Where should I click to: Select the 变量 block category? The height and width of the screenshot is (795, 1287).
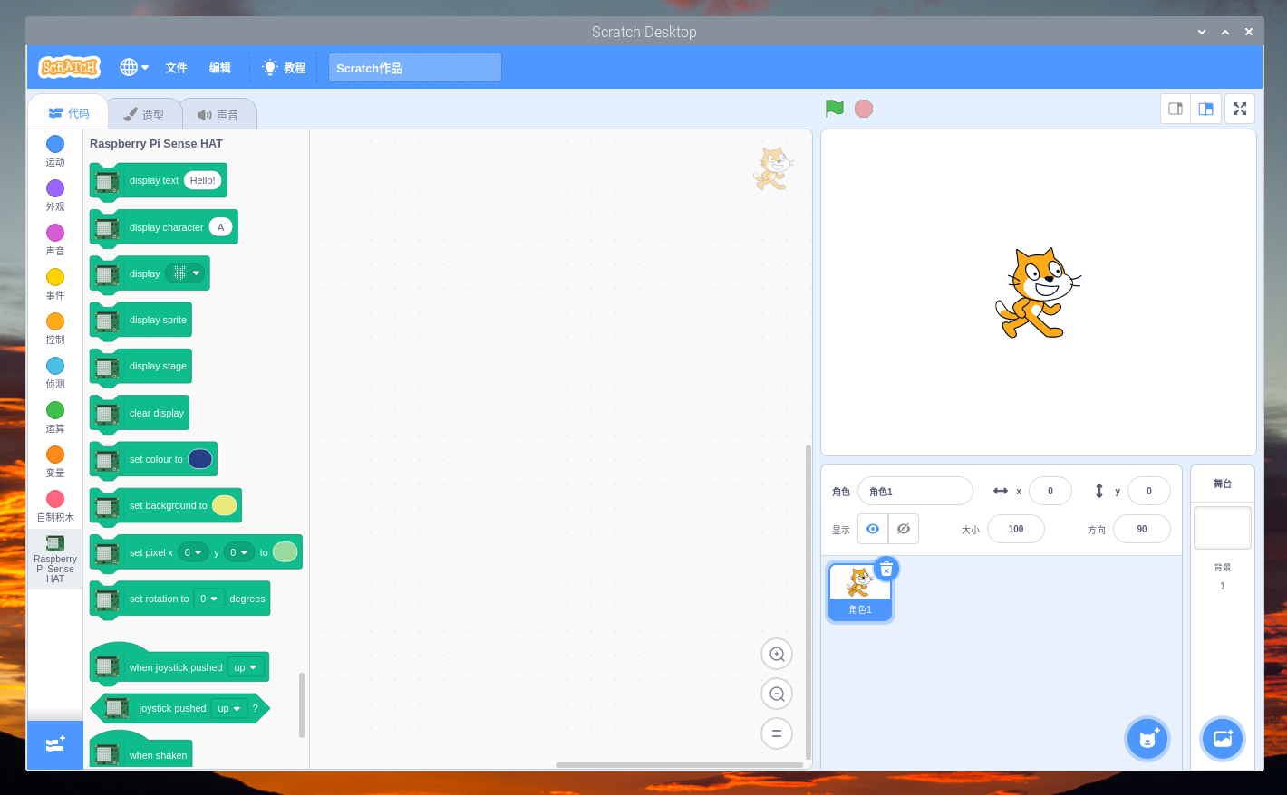(x=55, y=461)
